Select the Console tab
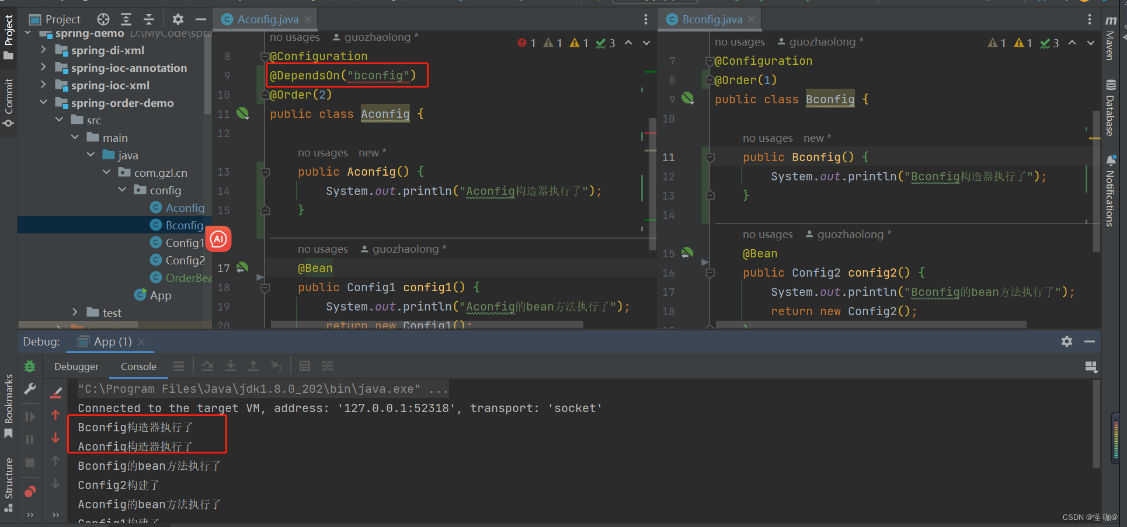This screenshot has height=527, width=1127. click(138, 367)
